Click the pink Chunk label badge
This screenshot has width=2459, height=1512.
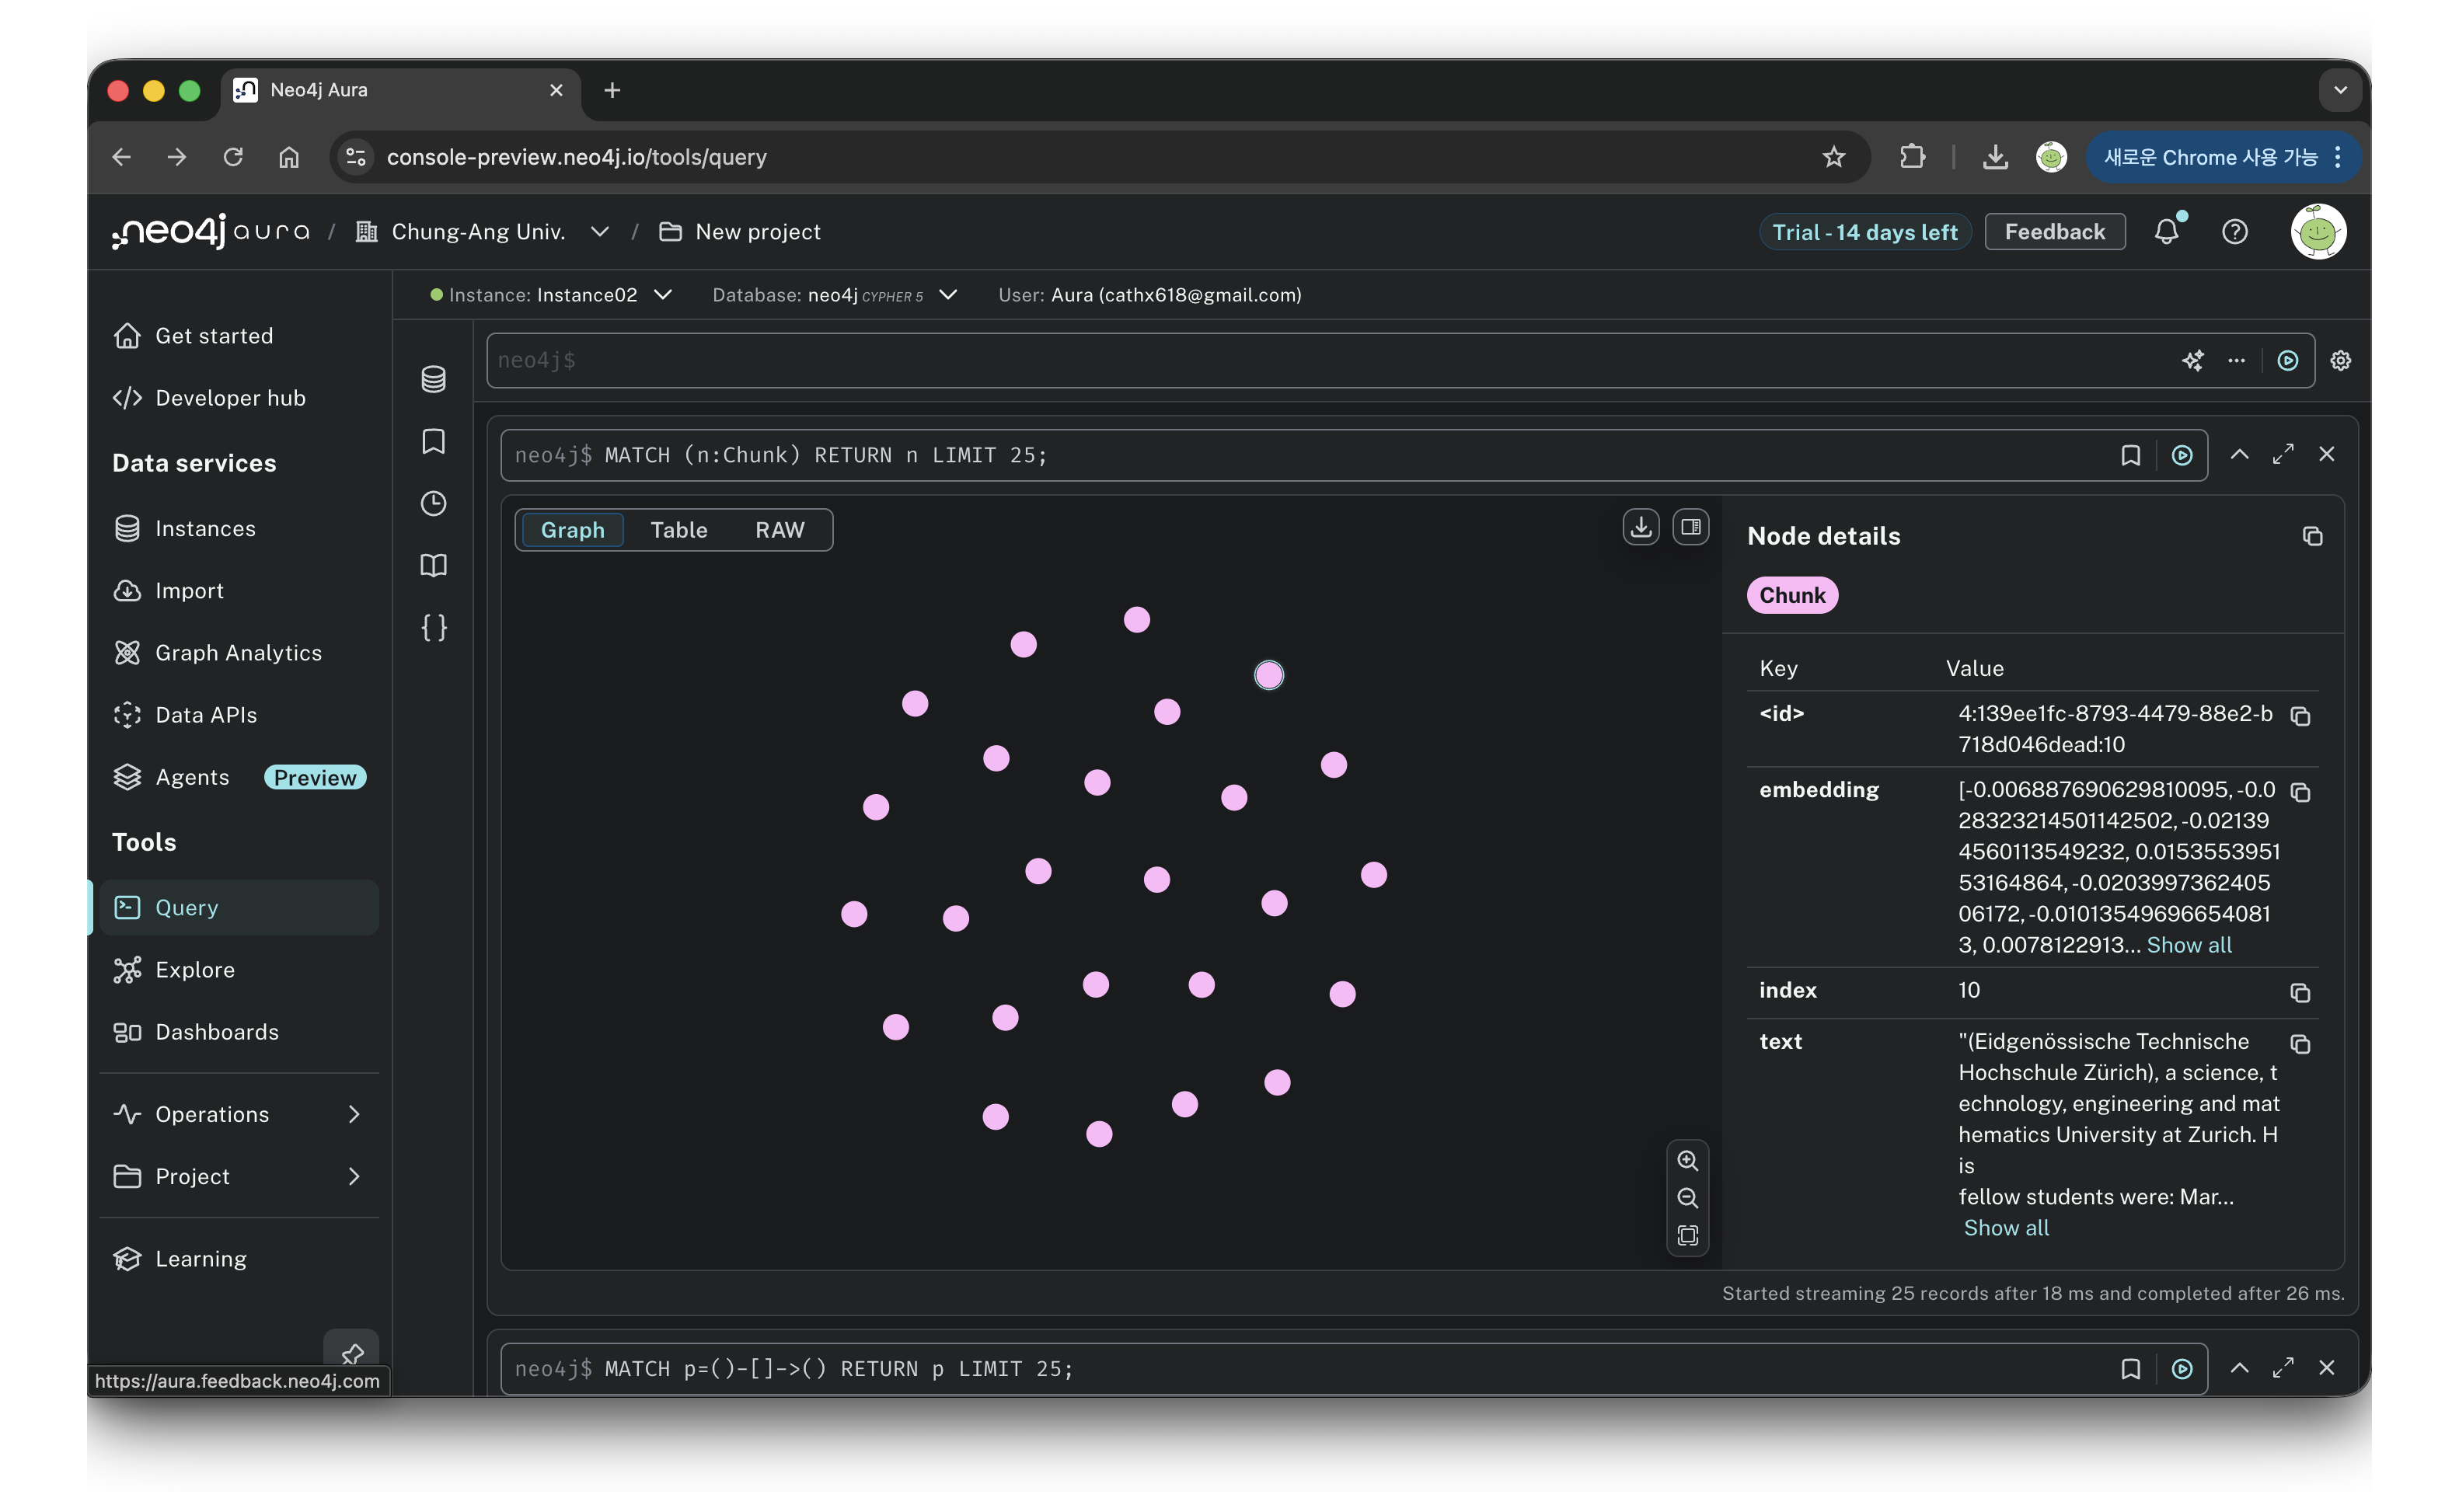(1791, 595)
